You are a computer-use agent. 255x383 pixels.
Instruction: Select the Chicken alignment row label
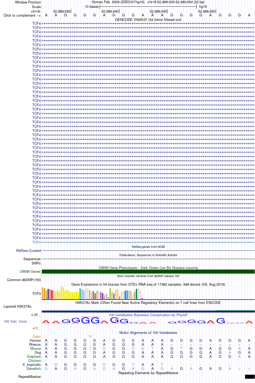(34, 361)
